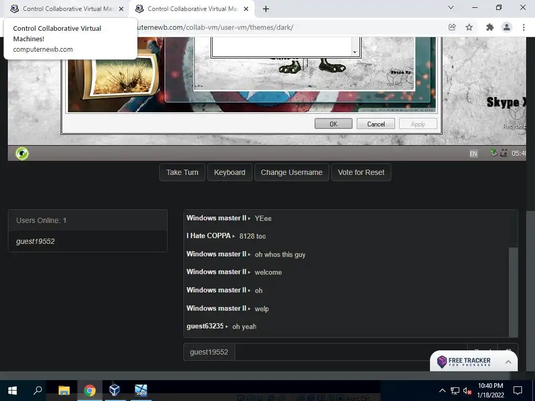
Task: Click the greyed Apply button
Action: pos(418,124)
